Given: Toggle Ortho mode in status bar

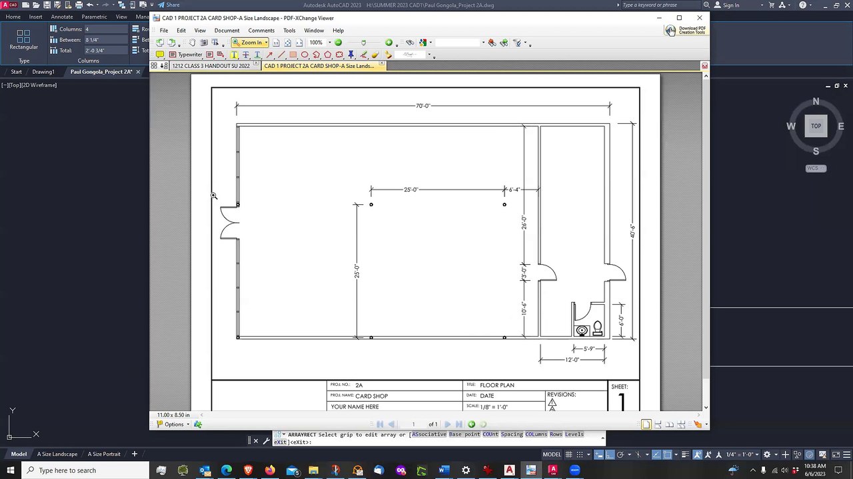Looking at the screenshot, I should pyautogui.click(x=609, y=454).
